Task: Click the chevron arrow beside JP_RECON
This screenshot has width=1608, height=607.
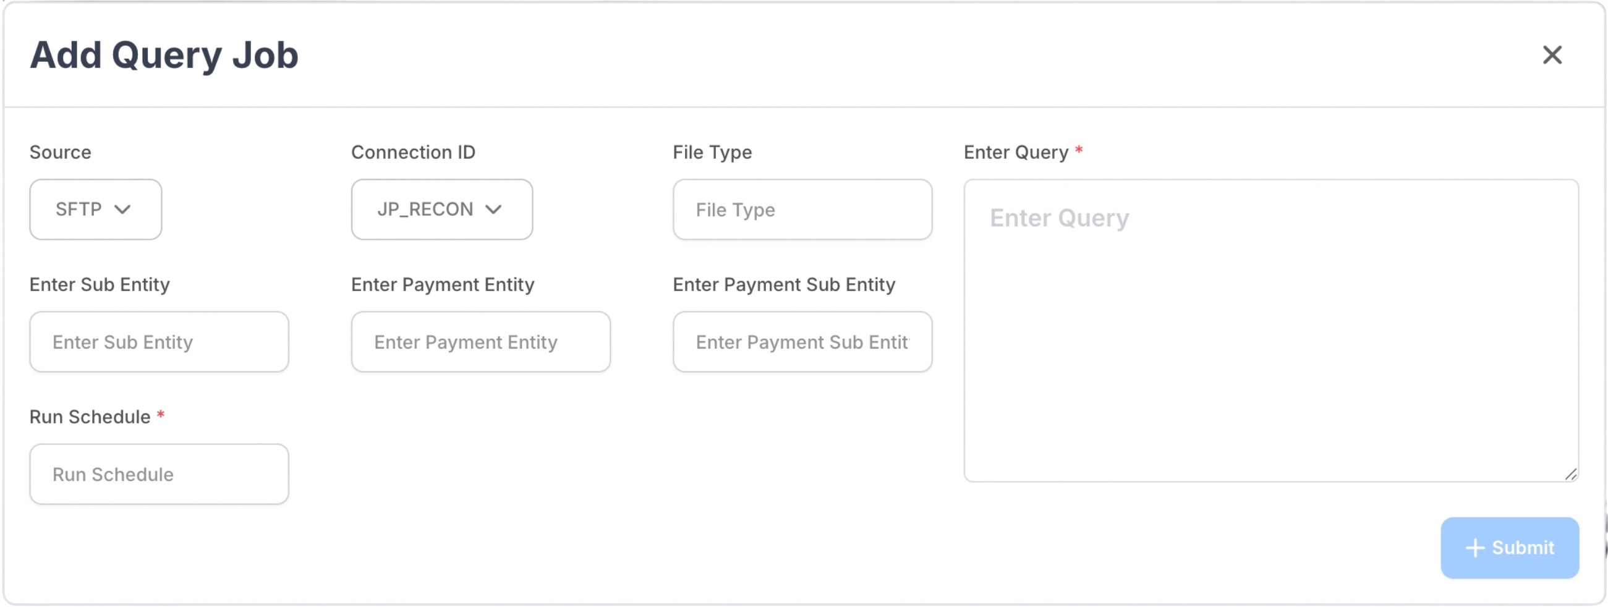Action: tap(493, 210)
